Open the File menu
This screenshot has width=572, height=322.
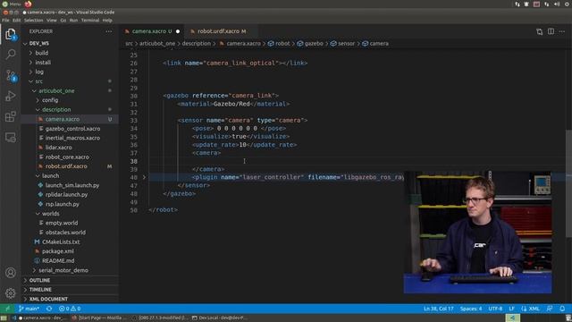coord(5,21)
